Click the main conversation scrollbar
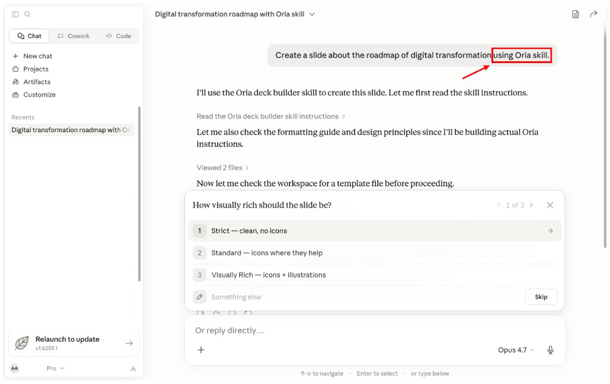Viewport: 610px width, 384px height. (x=605, y=134)
